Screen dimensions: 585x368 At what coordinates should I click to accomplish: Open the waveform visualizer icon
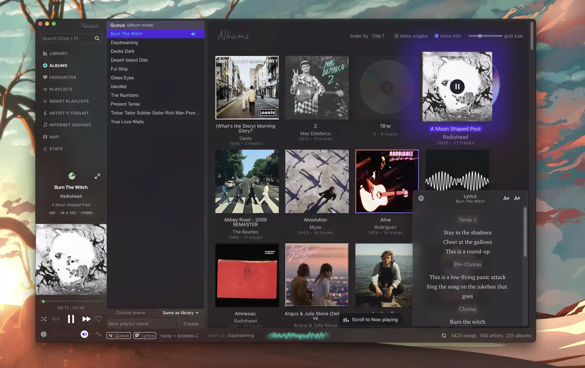point(98,334)
